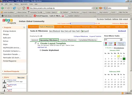Viewport: 132px width, 95px height.
Task: Click the URL address field
Action: pyautogui.click(x=60, y=8)
